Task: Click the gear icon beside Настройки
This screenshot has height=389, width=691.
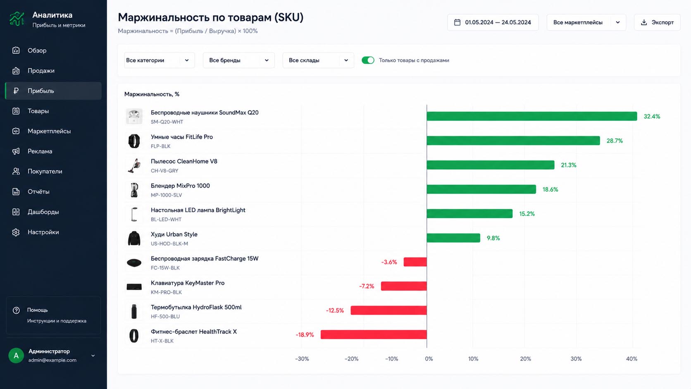Action: pos(16,232)
